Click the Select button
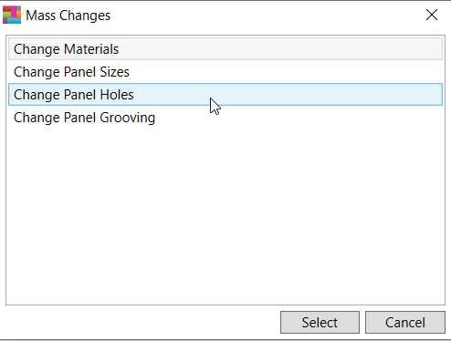Viewport: 451px width, 341px height. click(x=320, y=322)
